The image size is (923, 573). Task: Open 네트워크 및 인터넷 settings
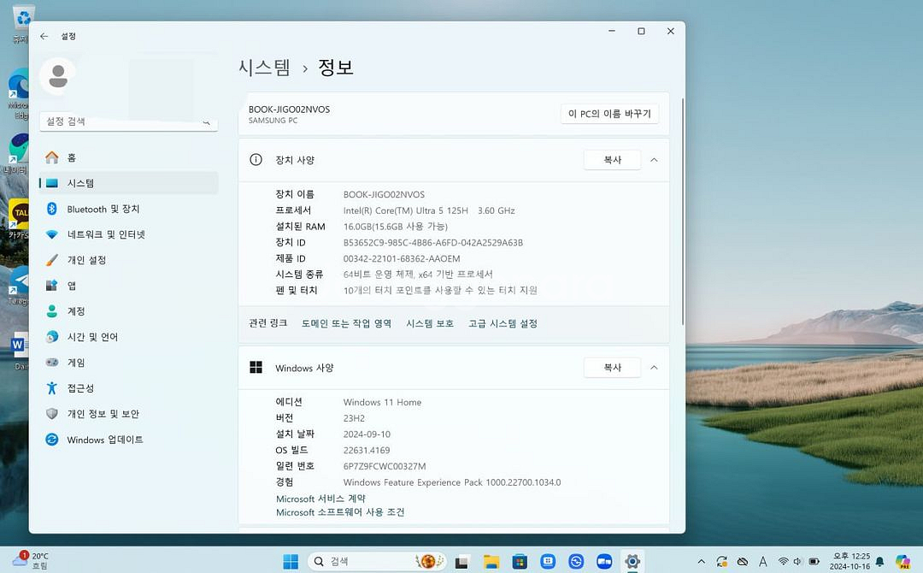[128, 234]
